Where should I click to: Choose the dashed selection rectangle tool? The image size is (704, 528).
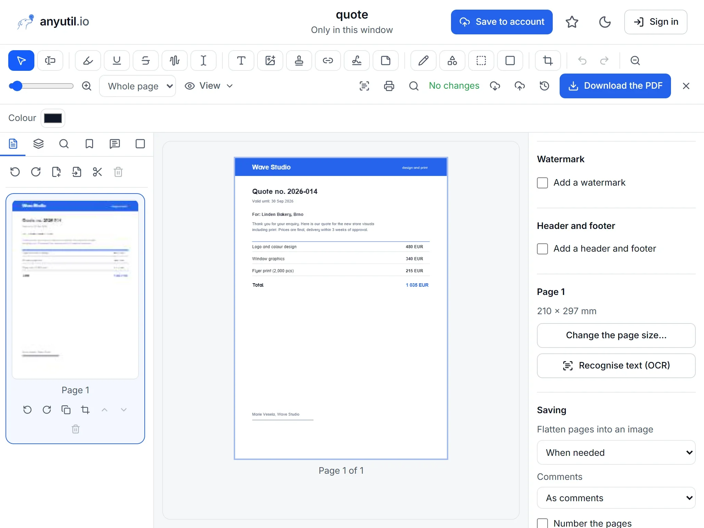coord(481,61)
